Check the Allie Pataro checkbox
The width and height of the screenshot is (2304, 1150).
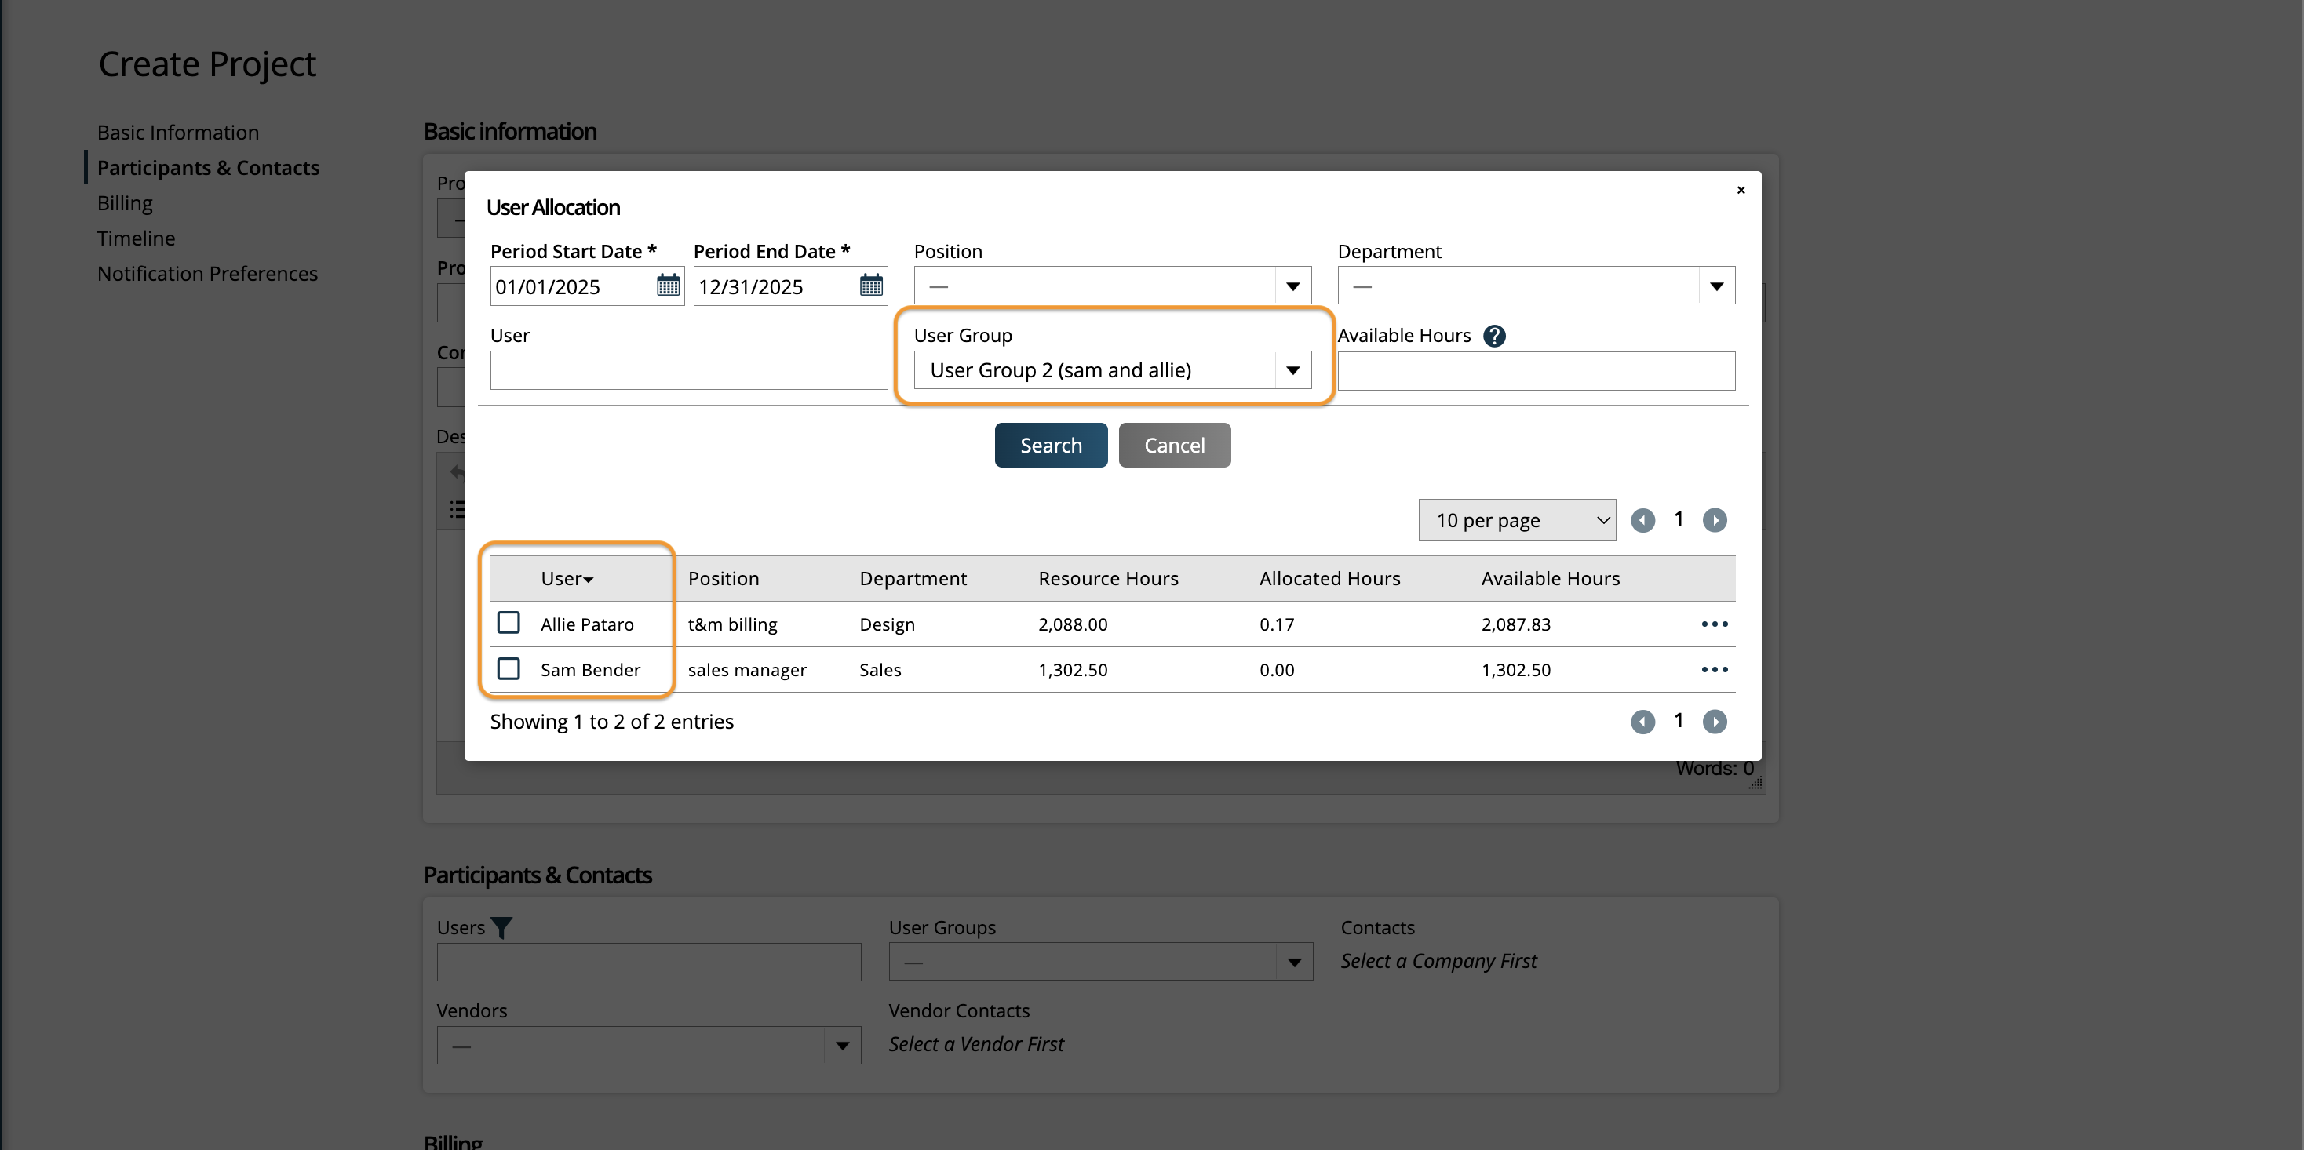[x=509, y=622]
